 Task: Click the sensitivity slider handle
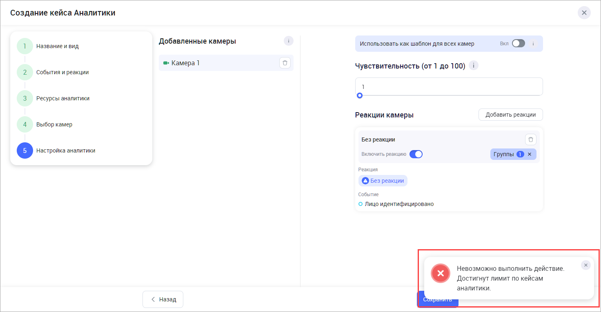pyautogui.click(x=360, y=95)
